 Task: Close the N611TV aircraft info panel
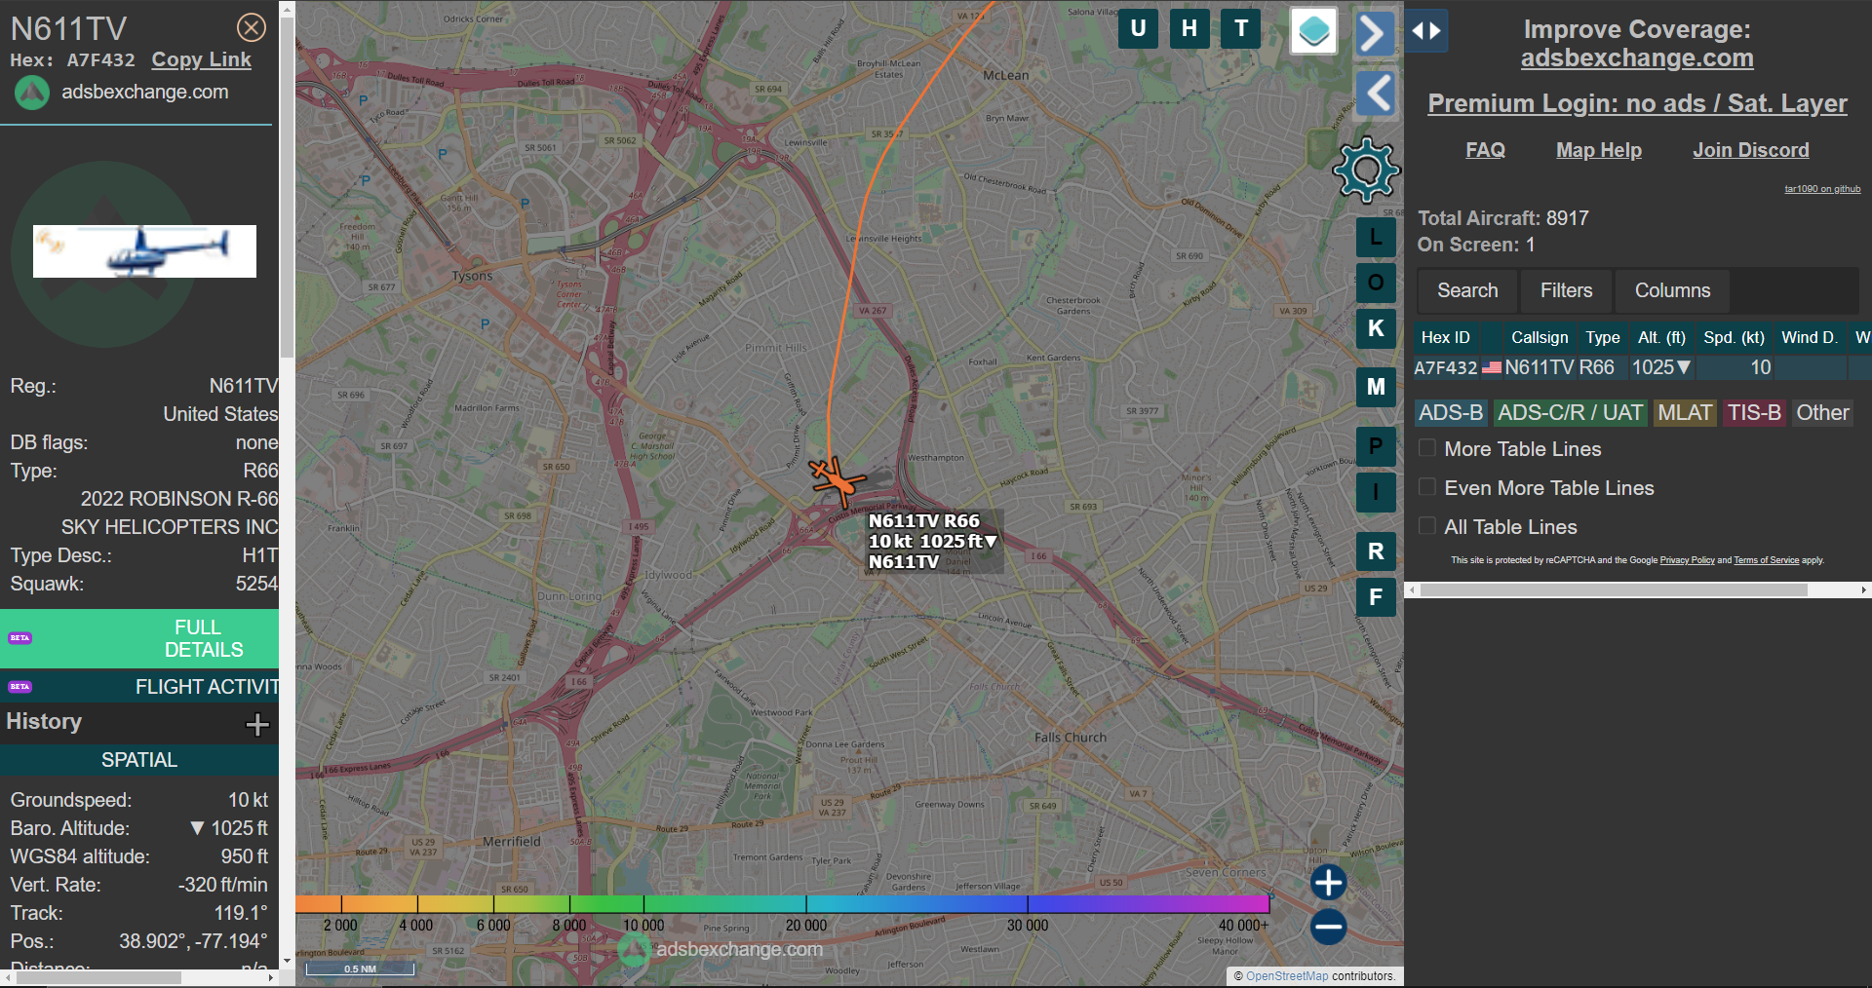[x=252, y=27]
